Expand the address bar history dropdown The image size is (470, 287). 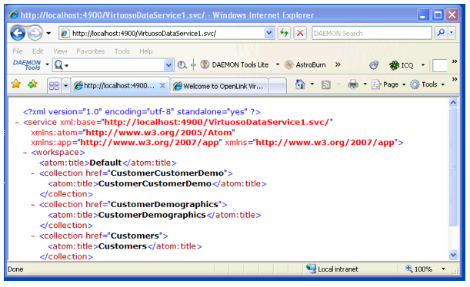(x=269, y=33)
